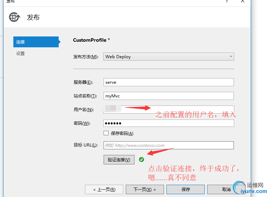Click the 发布 header title text
This screenshot has width=269, height=197.
pyautogui.click(x=33, y=17)
